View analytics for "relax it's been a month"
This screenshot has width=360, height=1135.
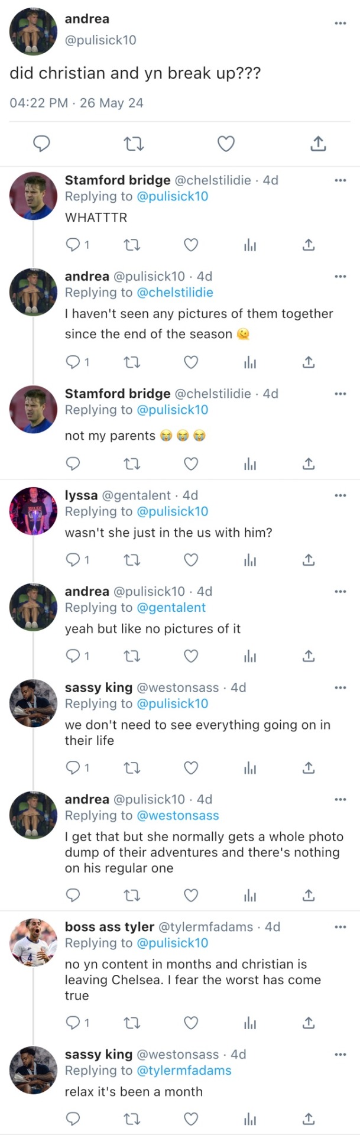[x=250, y=1119]
